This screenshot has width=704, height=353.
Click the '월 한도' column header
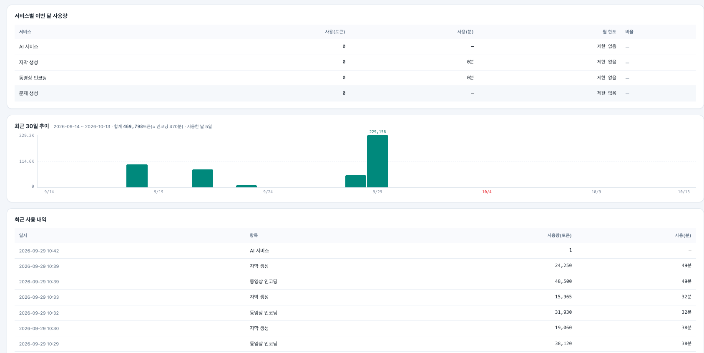tap(609, 32)
